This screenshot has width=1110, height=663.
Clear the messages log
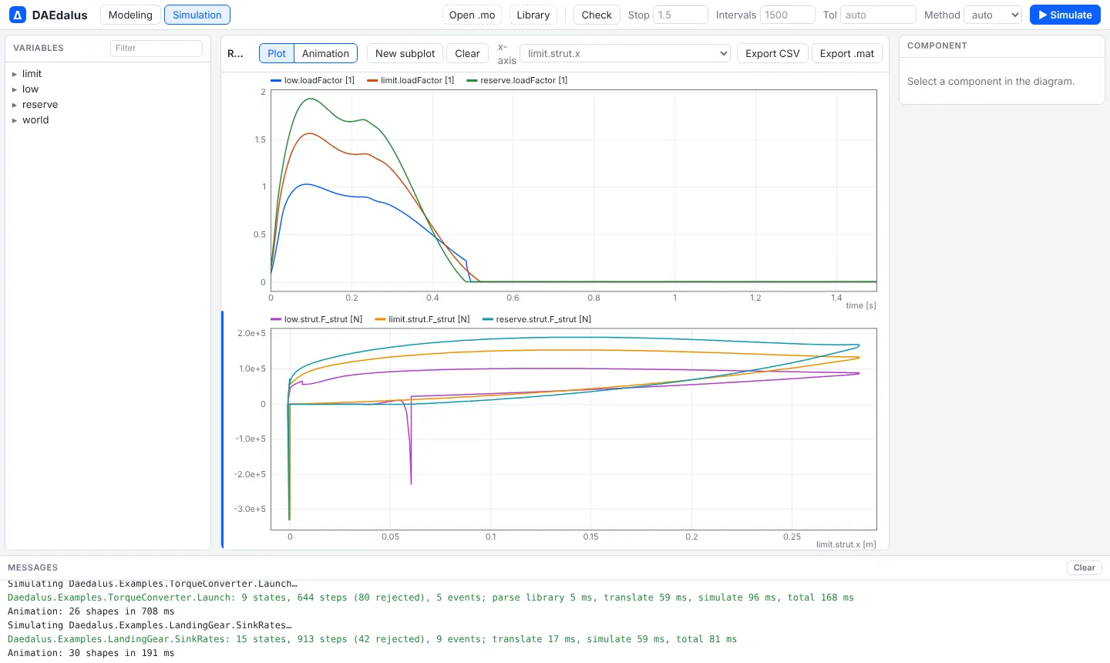(x=1085, y=567)
